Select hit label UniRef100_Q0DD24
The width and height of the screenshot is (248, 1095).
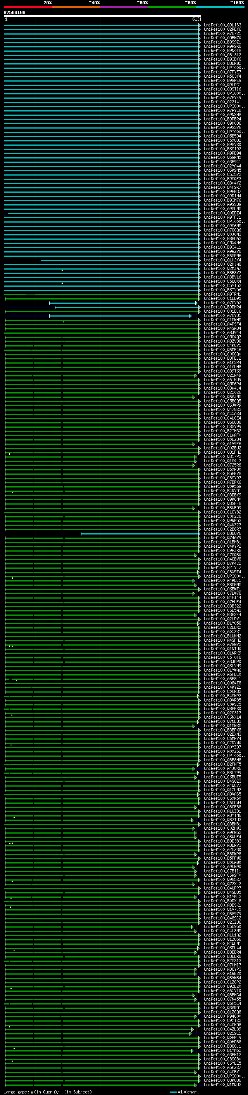click(x=222, y=213)
